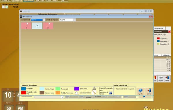Screen dimensions: 173x110
Task: Click the blue cleaning-process chart icon
Action: tap(110, 93)
